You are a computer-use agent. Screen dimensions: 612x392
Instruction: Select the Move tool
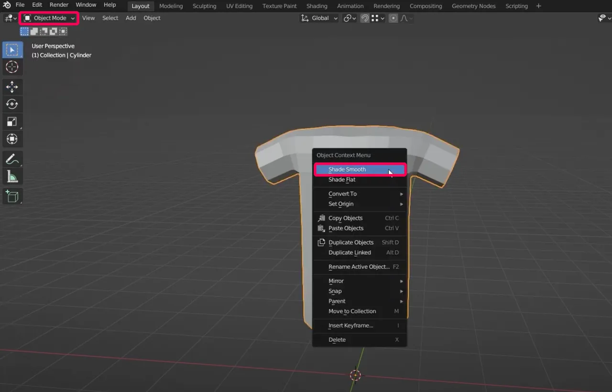[12, 87]
